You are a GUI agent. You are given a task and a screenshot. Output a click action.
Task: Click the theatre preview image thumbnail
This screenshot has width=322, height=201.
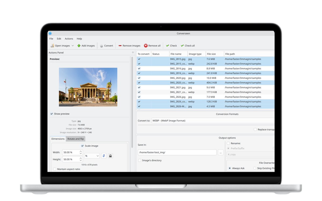click(x=88, y=87)
